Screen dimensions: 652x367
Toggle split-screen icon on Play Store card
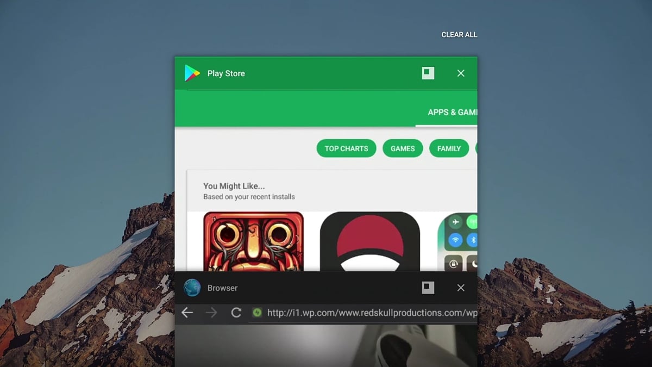click(428, 73)
